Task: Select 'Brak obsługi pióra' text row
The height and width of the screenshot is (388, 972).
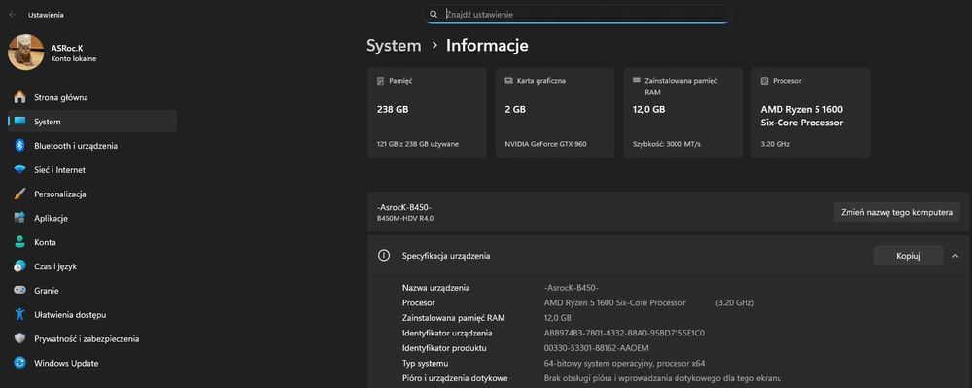Action: coord(663,378)
